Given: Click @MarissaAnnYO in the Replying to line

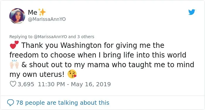Looking at the screenshot, I should [x=50, y=37].
